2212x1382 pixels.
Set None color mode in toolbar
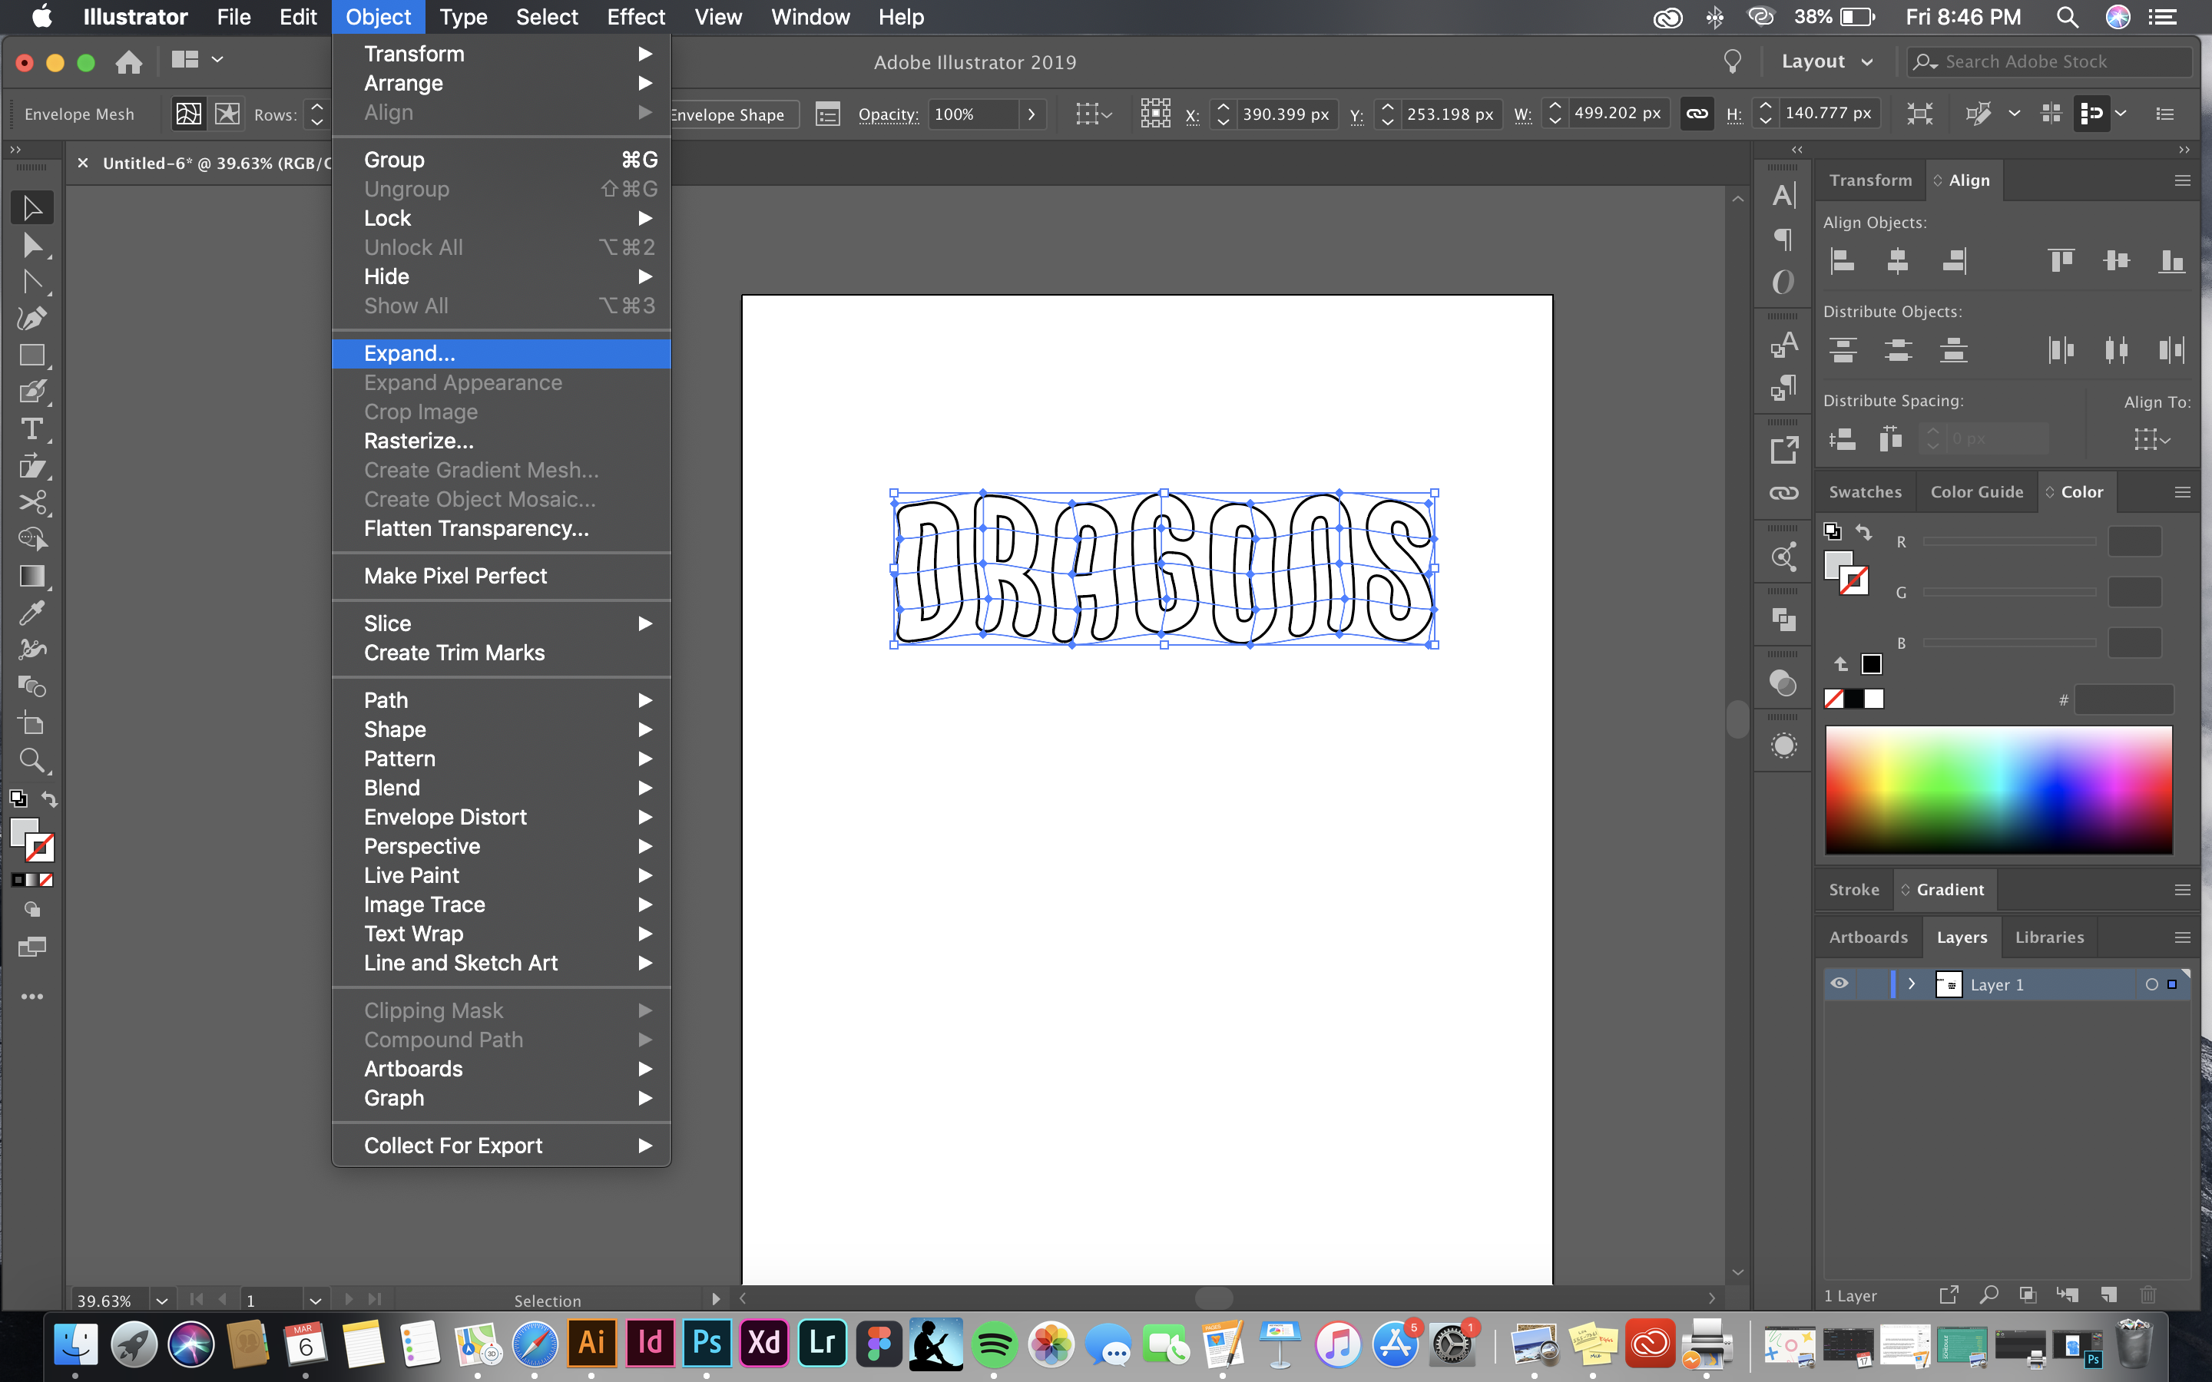[47, 880]
